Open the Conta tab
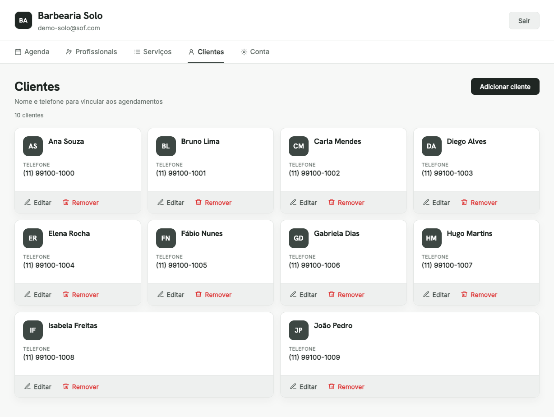 pyautogui.click(x=255, y=52)
